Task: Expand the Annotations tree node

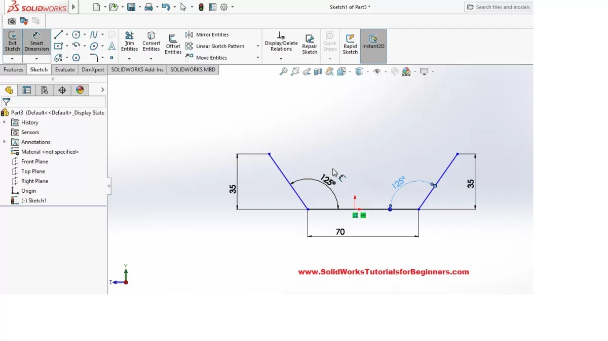Action: click(x=4, y=142)
